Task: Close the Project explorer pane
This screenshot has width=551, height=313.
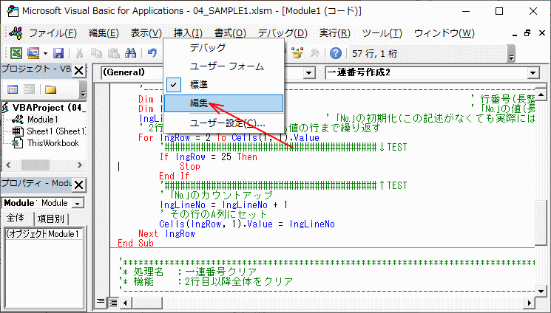Action: tap(79, 71)
